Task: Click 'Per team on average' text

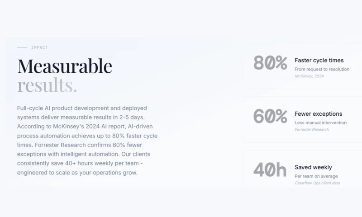Action: pos(316,176)
